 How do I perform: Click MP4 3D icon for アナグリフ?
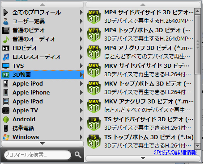(93, 53)
